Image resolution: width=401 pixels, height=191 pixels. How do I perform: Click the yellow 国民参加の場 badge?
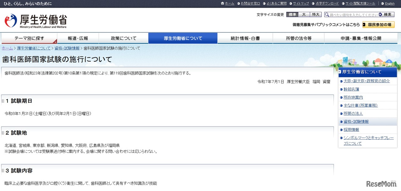point(378,24)
